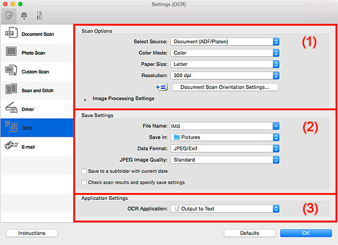
Task: Select Custom Scan in the sidebar
Action: [x=37, y=71]
